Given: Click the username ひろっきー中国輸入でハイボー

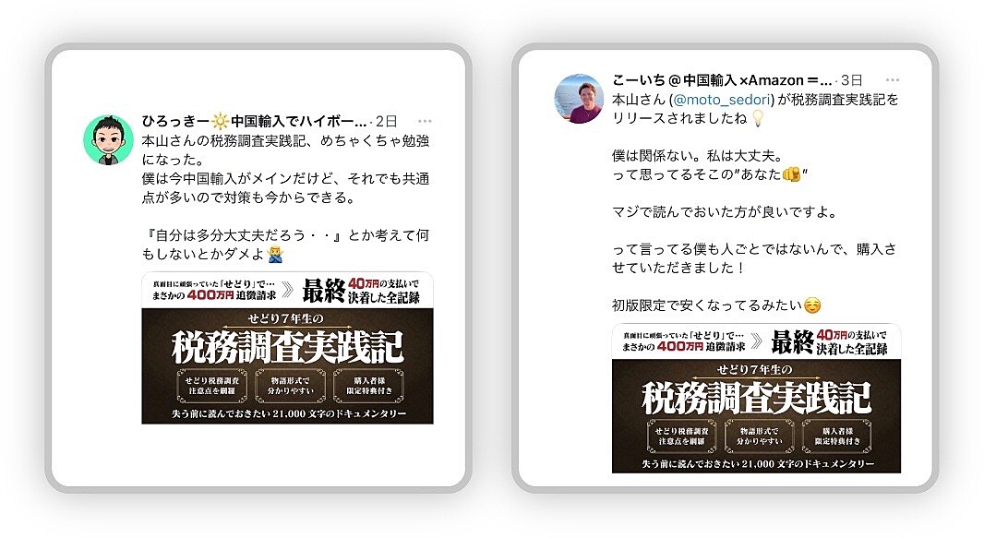Looking at the screenshot, I should (254, 121).
